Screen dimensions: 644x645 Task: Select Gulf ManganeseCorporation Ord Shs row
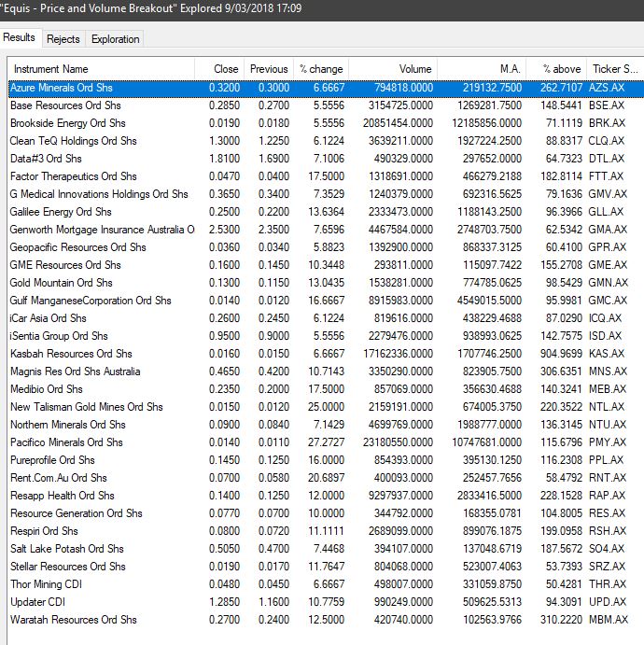(326, 301)
